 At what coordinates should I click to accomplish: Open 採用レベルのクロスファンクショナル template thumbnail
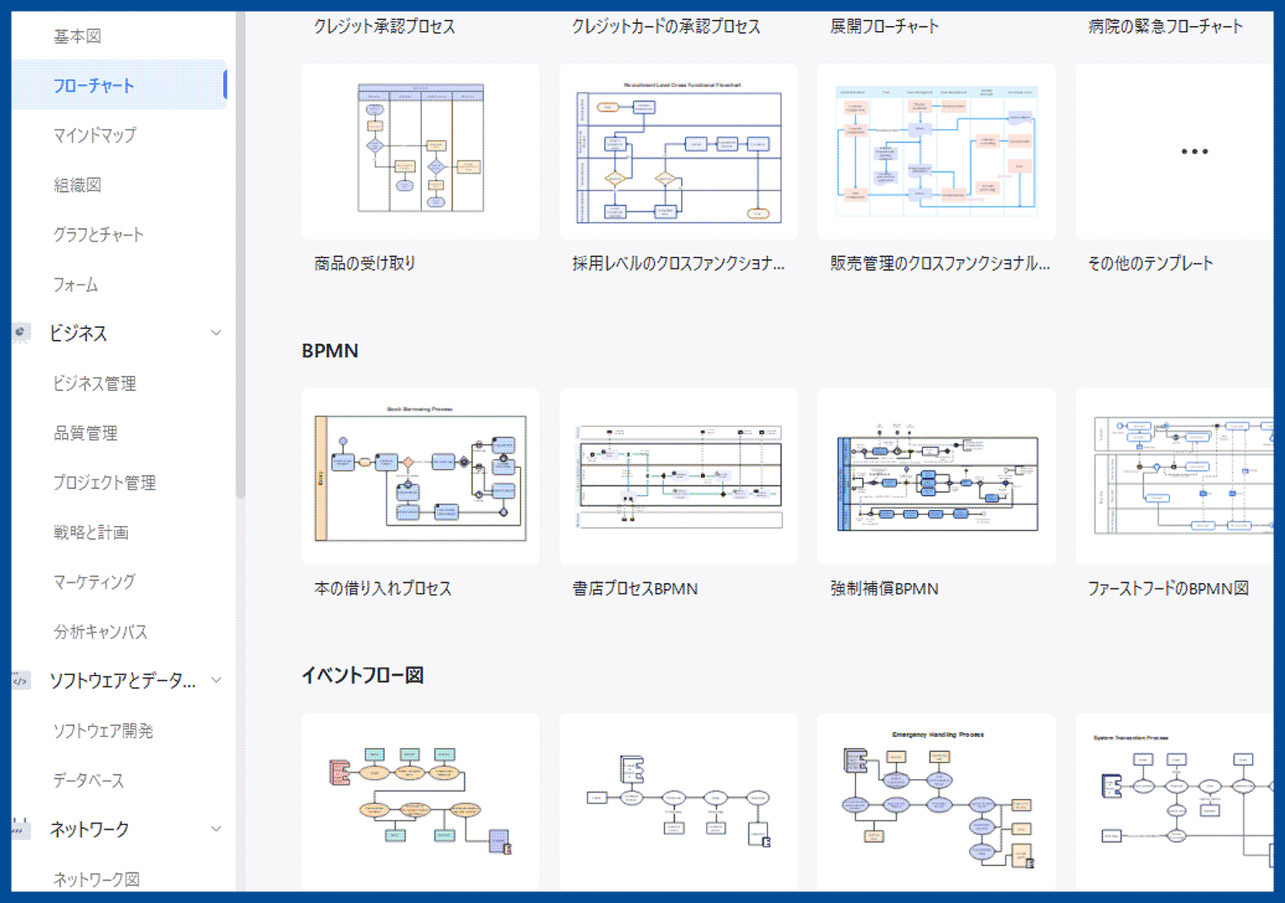coord(678,151)
